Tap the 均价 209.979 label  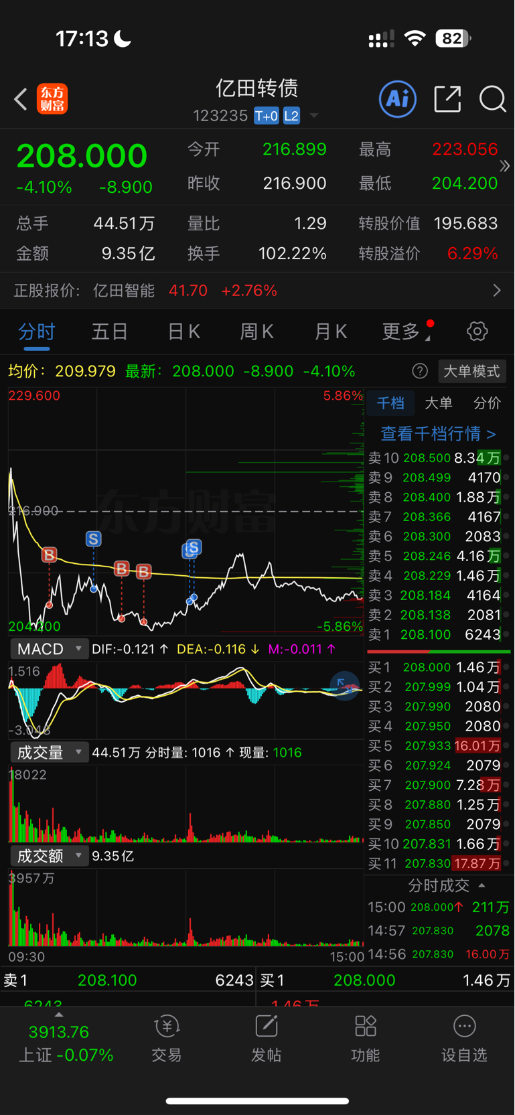62,371
